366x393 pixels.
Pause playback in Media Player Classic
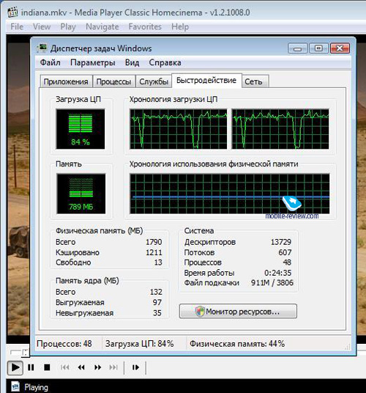[x=31, y=367]
